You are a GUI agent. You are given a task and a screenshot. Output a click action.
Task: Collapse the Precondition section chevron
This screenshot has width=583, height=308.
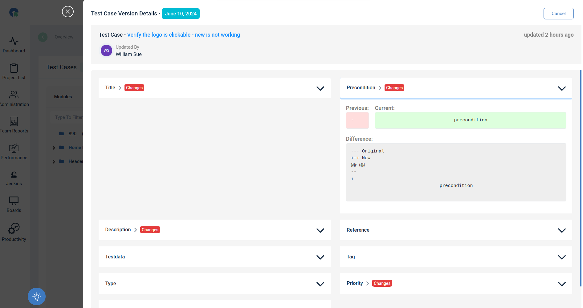tap(562, 88)
